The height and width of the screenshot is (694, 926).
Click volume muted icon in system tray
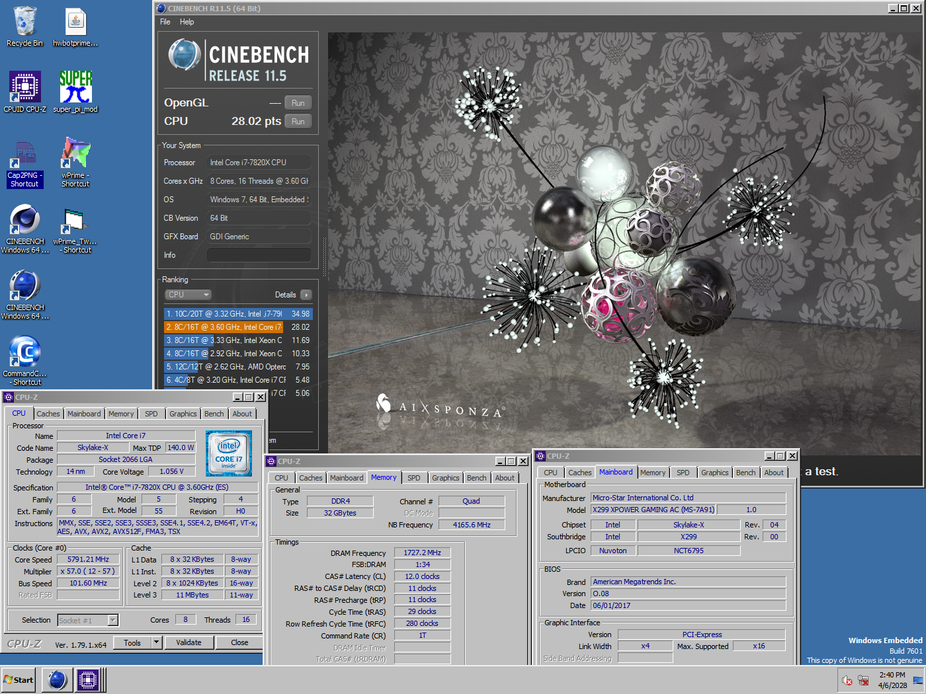point(847,680)
